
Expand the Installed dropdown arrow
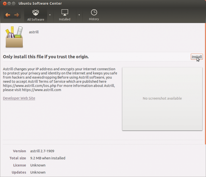(x=79, y=15)
